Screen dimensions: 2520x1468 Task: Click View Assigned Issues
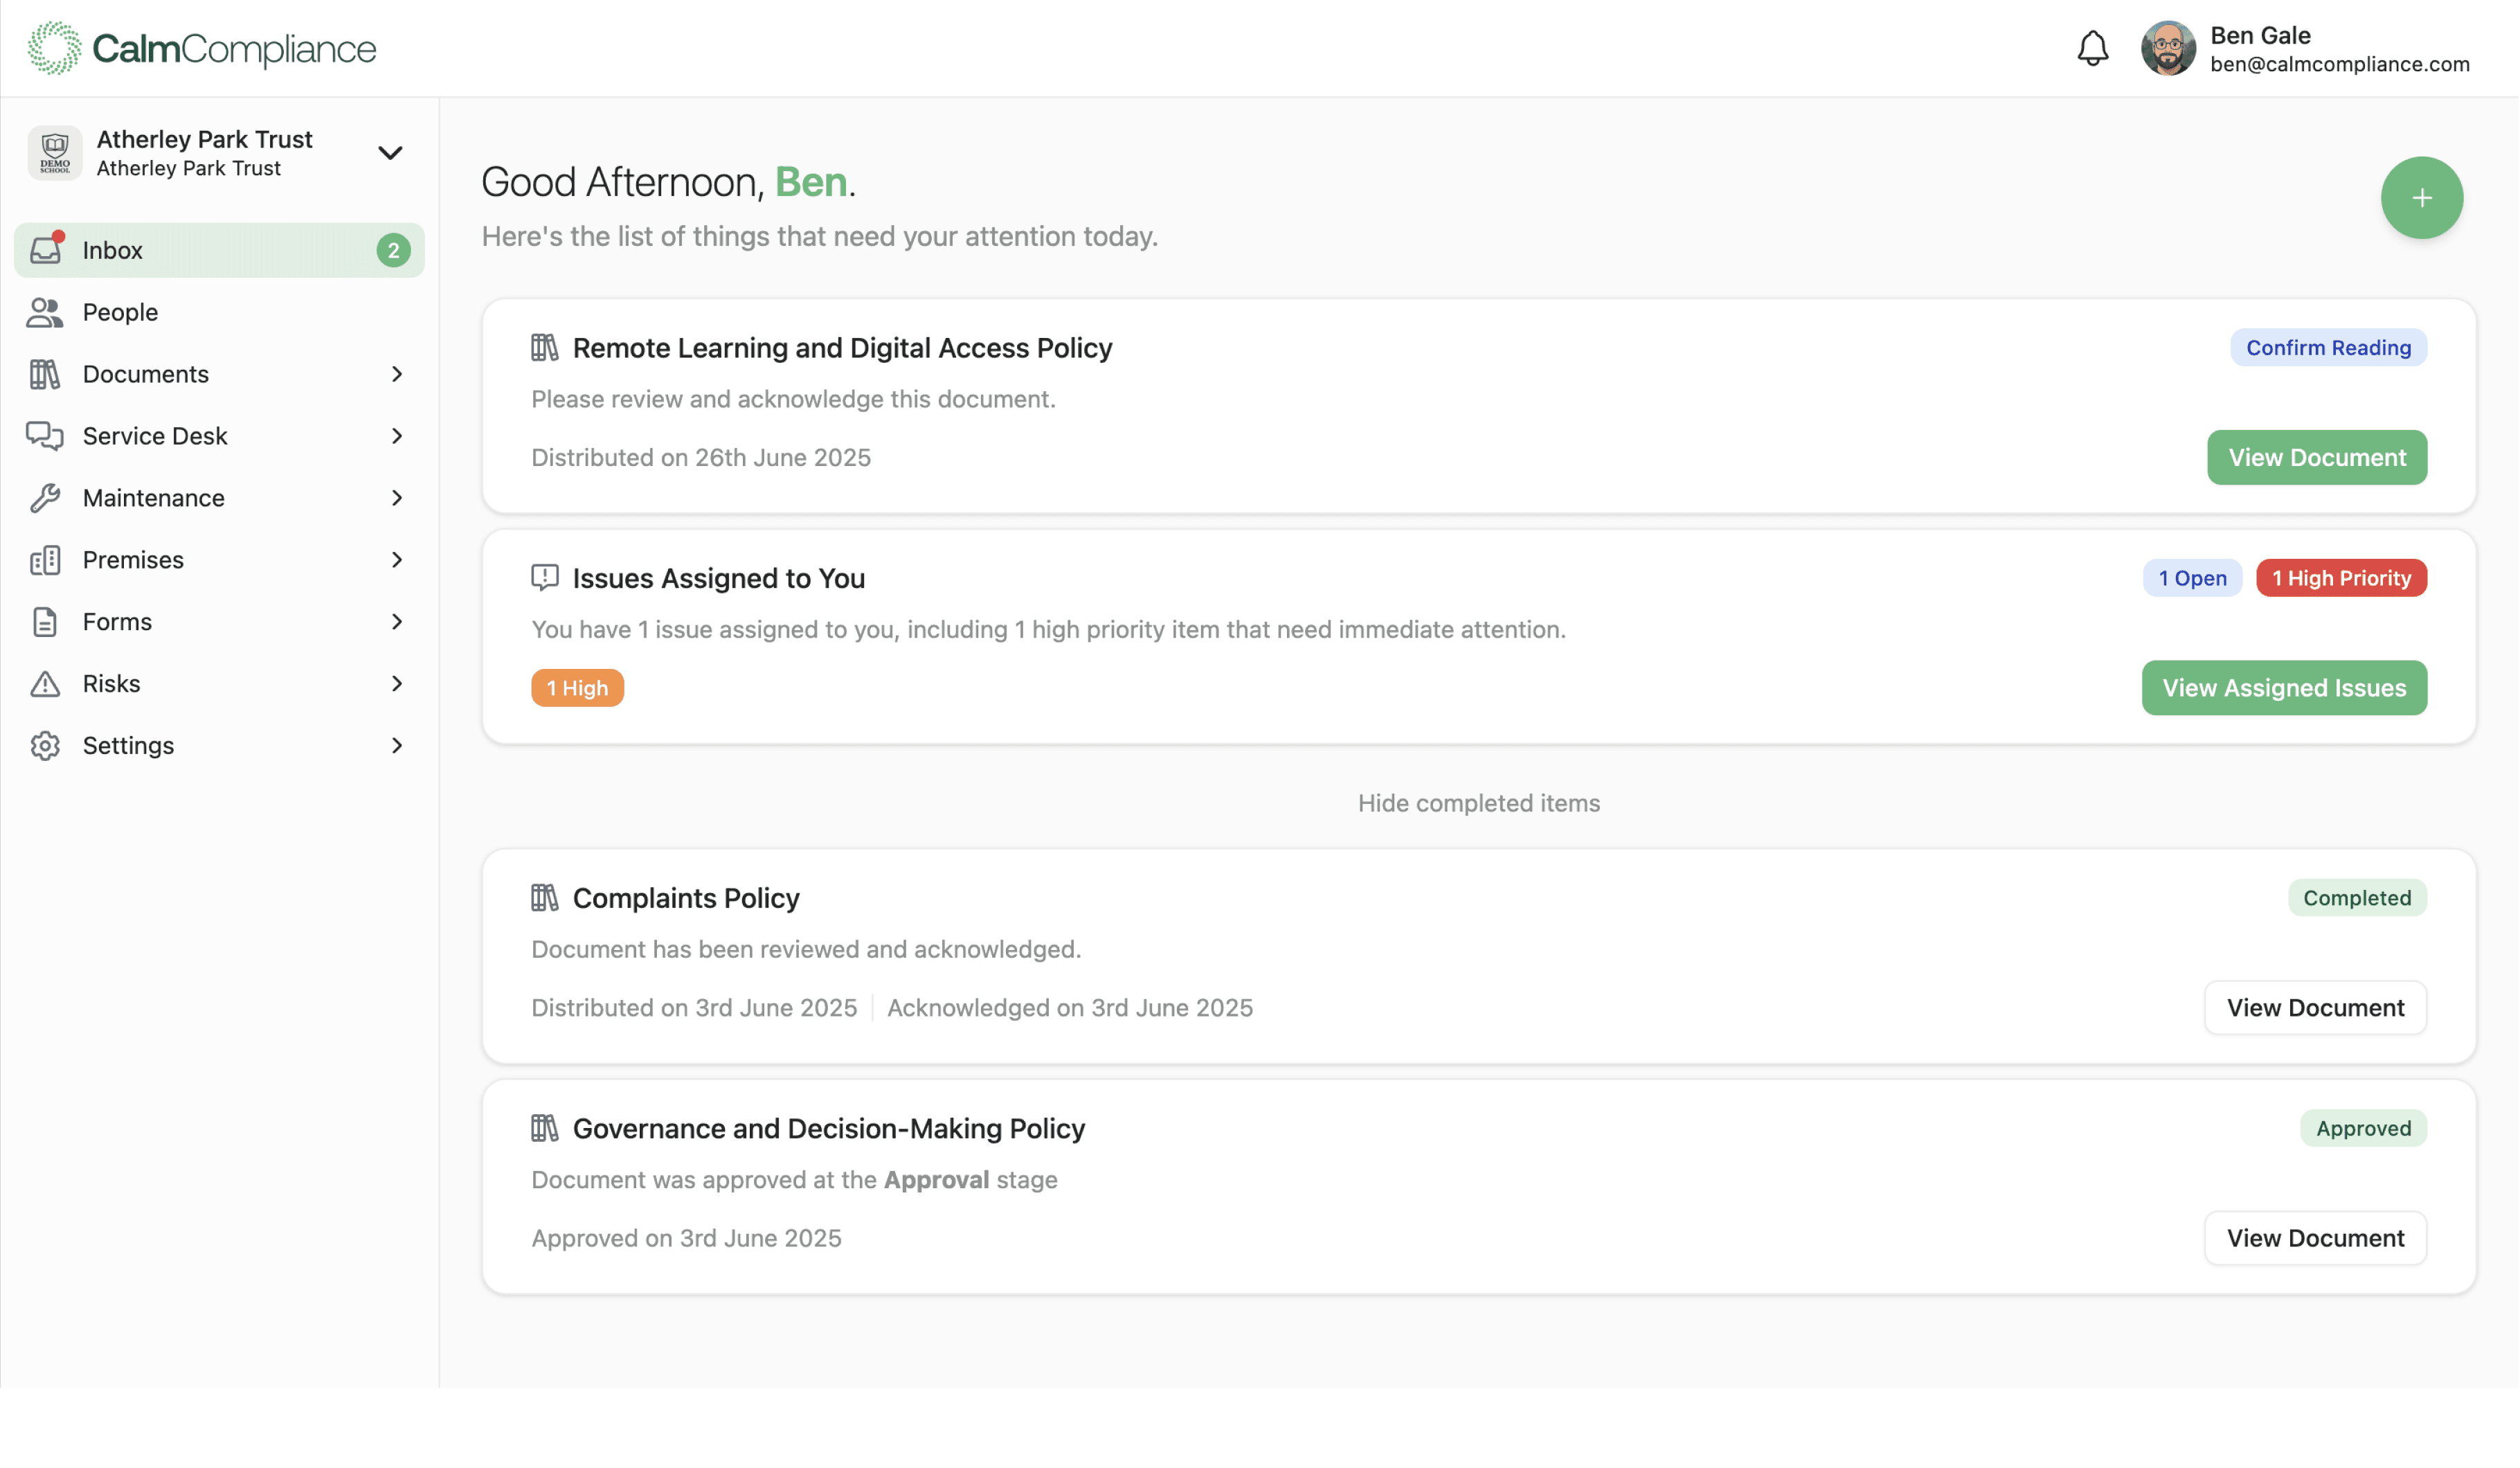coord(2284,687)
